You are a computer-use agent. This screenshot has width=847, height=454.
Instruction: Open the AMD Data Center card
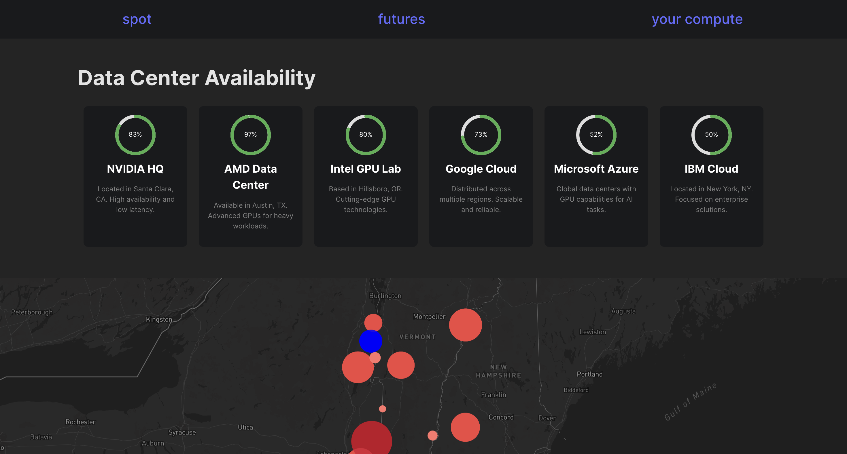[250, 177]
